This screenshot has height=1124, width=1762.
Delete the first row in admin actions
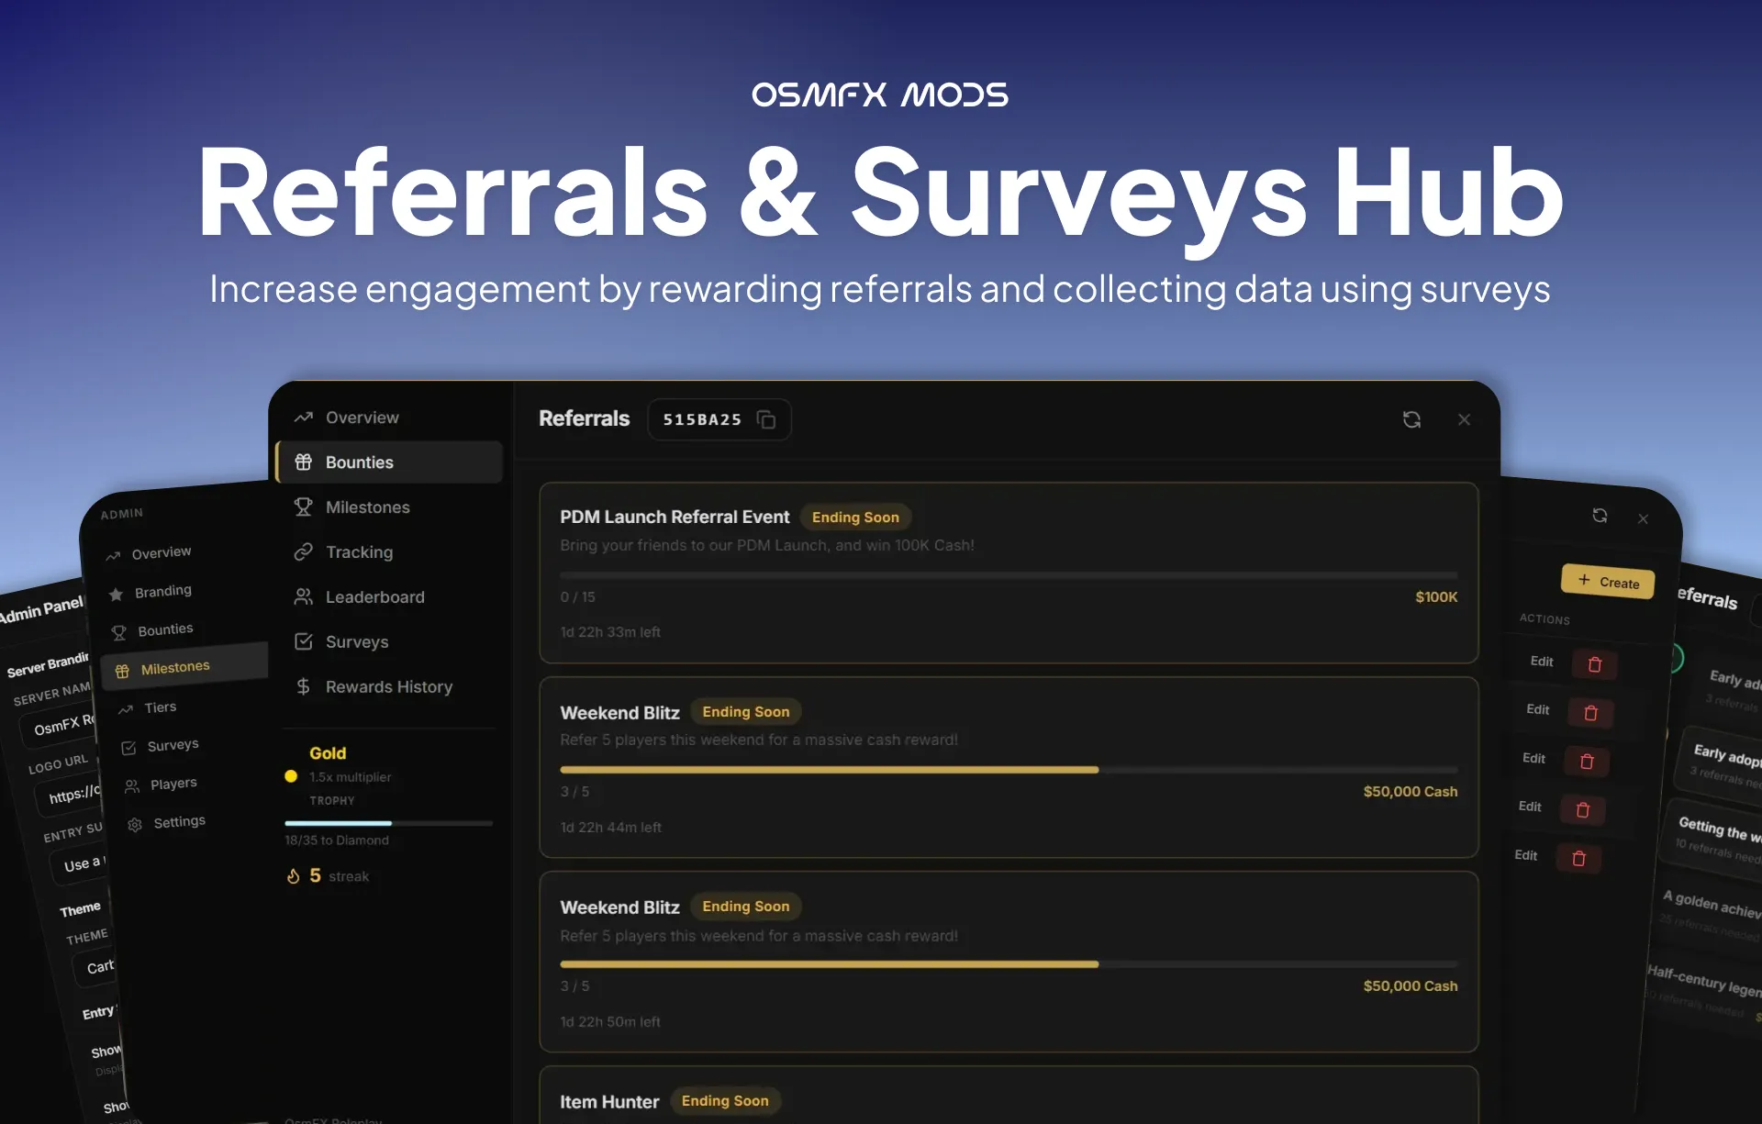click(x=1595, y=665)
